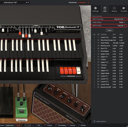Toggle the Overdrive pedal footswitch

tap(22, 111)
